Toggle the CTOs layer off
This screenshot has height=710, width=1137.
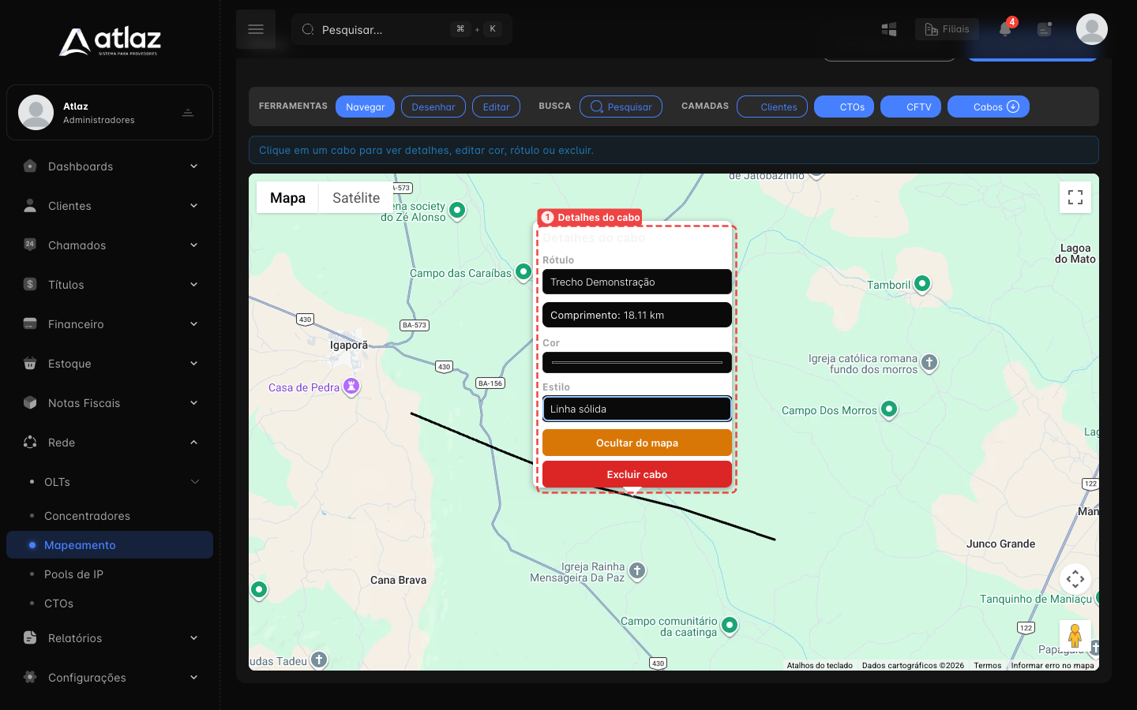pos(844,106)
